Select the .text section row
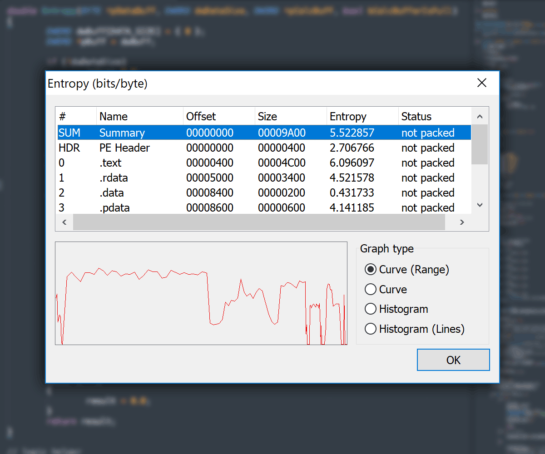The image size is (545, 454). coord(182,163)
